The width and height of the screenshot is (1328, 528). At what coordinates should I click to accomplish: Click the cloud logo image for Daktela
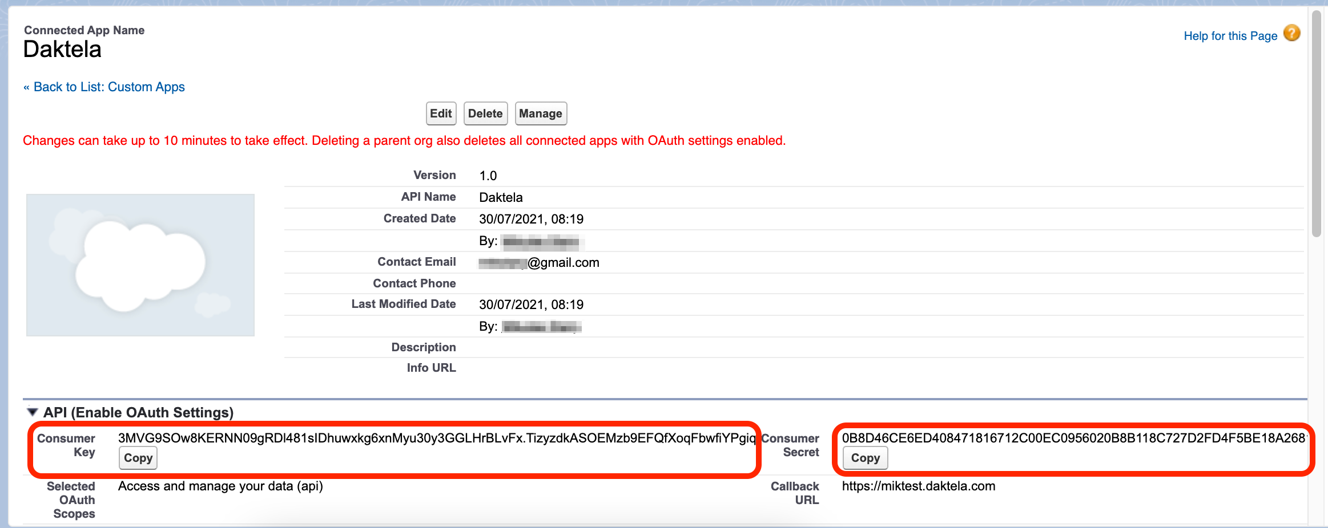click(140, 264)
